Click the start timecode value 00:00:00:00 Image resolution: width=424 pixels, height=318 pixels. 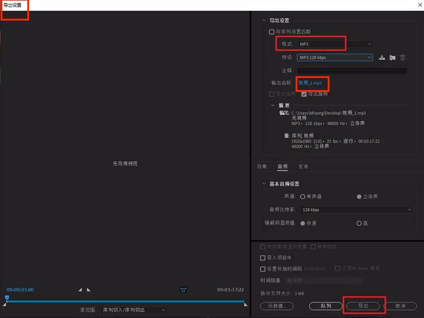click(314, 269)
